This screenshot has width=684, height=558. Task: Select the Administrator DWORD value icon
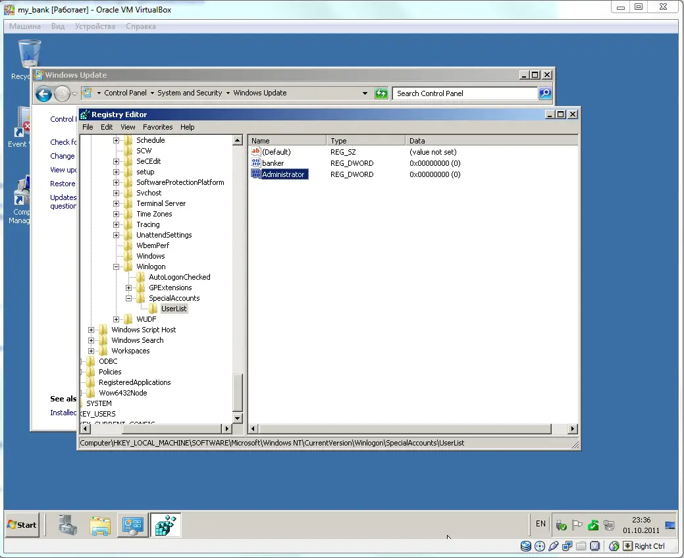coord(255,174)
